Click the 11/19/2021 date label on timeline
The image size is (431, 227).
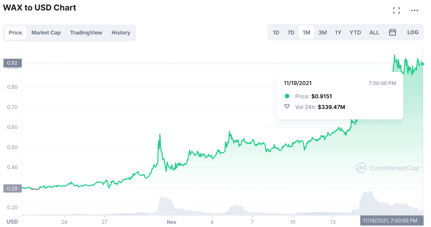[x=390, y=221]
